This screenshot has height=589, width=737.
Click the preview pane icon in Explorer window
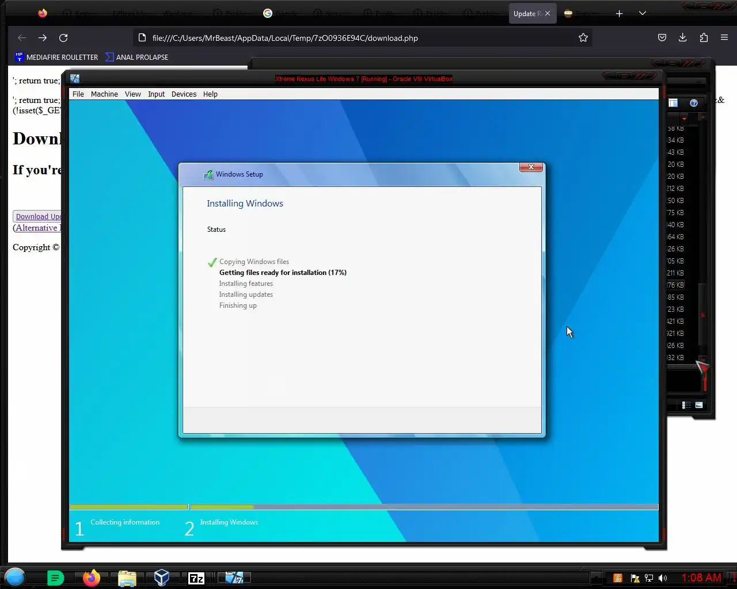673,103
